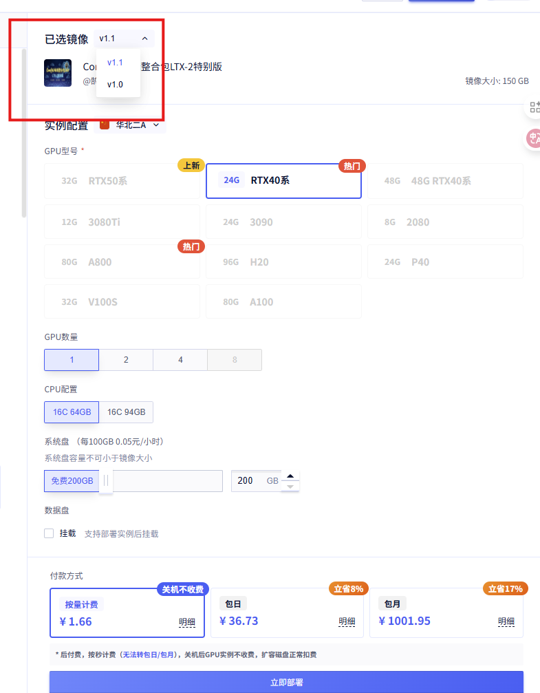
Task: Pick v1.1 in the version list
Action: tap(115, 63)
